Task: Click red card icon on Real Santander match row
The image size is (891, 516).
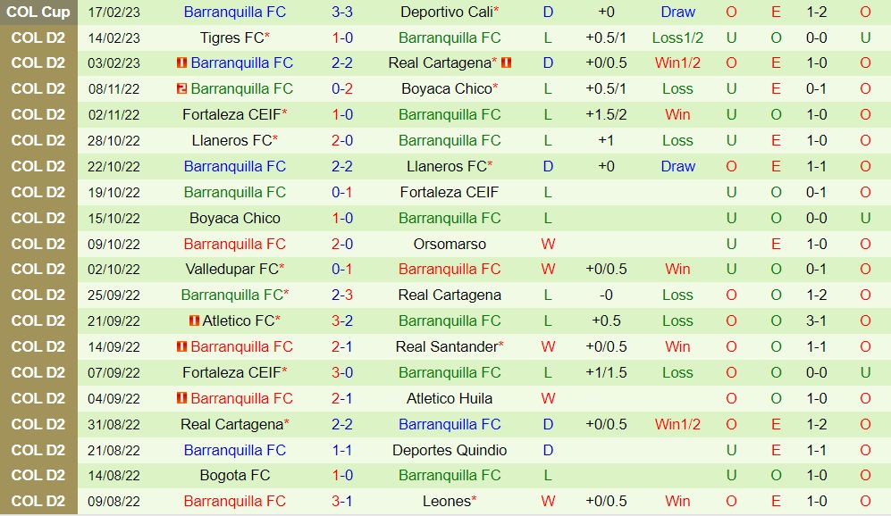Action: [x=182, y=346]
